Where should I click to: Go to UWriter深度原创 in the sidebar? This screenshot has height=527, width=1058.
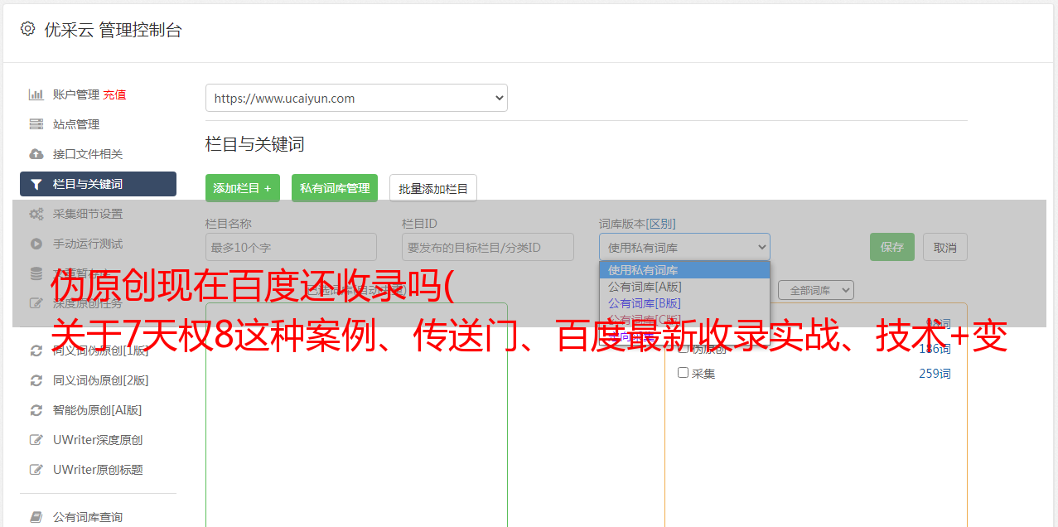click(x=98, y=440)
